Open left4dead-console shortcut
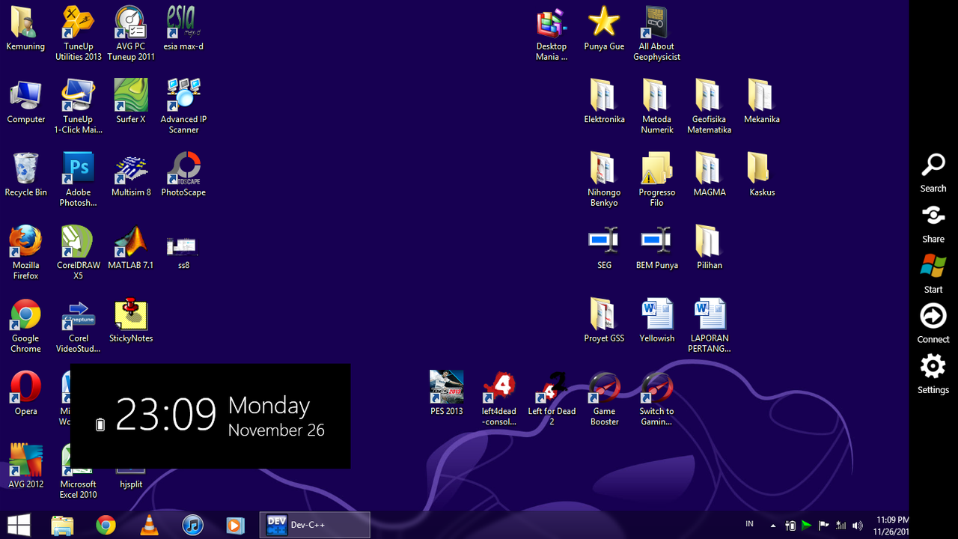958x539 pixels. point(499,398)
